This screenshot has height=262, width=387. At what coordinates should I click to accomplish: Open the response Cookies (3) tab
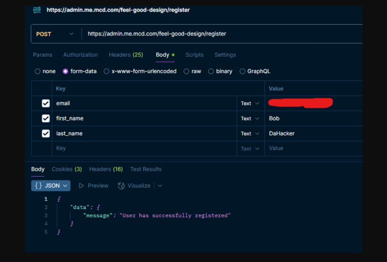point(66,169)
